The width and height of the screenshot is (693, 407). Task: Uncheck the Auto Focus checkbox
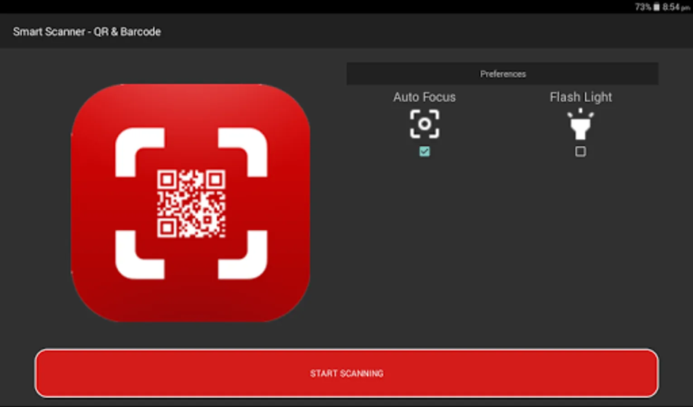pyautogui.click(x=425, y=151)
